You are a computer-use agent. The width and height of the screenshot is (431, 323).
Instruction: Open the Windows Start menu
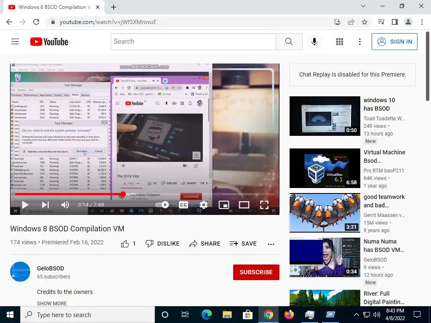pyautogui.click(x=10, y=315)
